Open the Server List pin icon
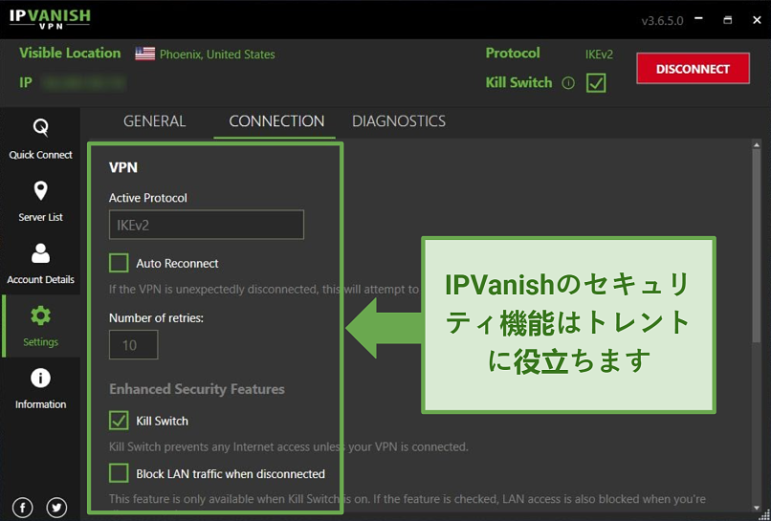Image resolution: width=771 pixels, height=521 pixels. click(40, 190)
